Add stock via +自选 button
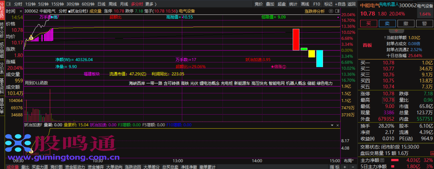Viewport: 434px width, 169px height. click(340, 4)
